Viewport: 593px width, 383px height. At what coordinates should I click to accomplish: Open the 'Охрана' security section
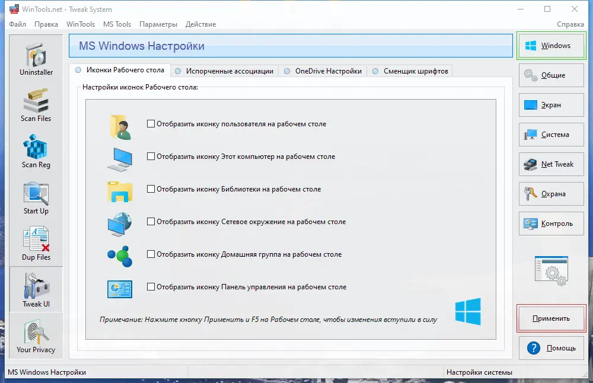[551, 194]
